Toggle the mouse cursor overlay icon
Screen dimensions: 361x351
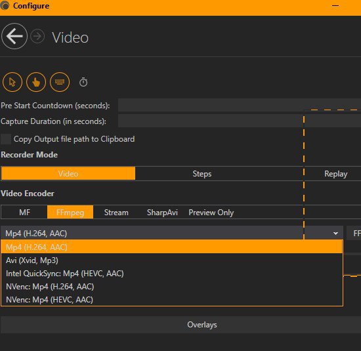12,82
